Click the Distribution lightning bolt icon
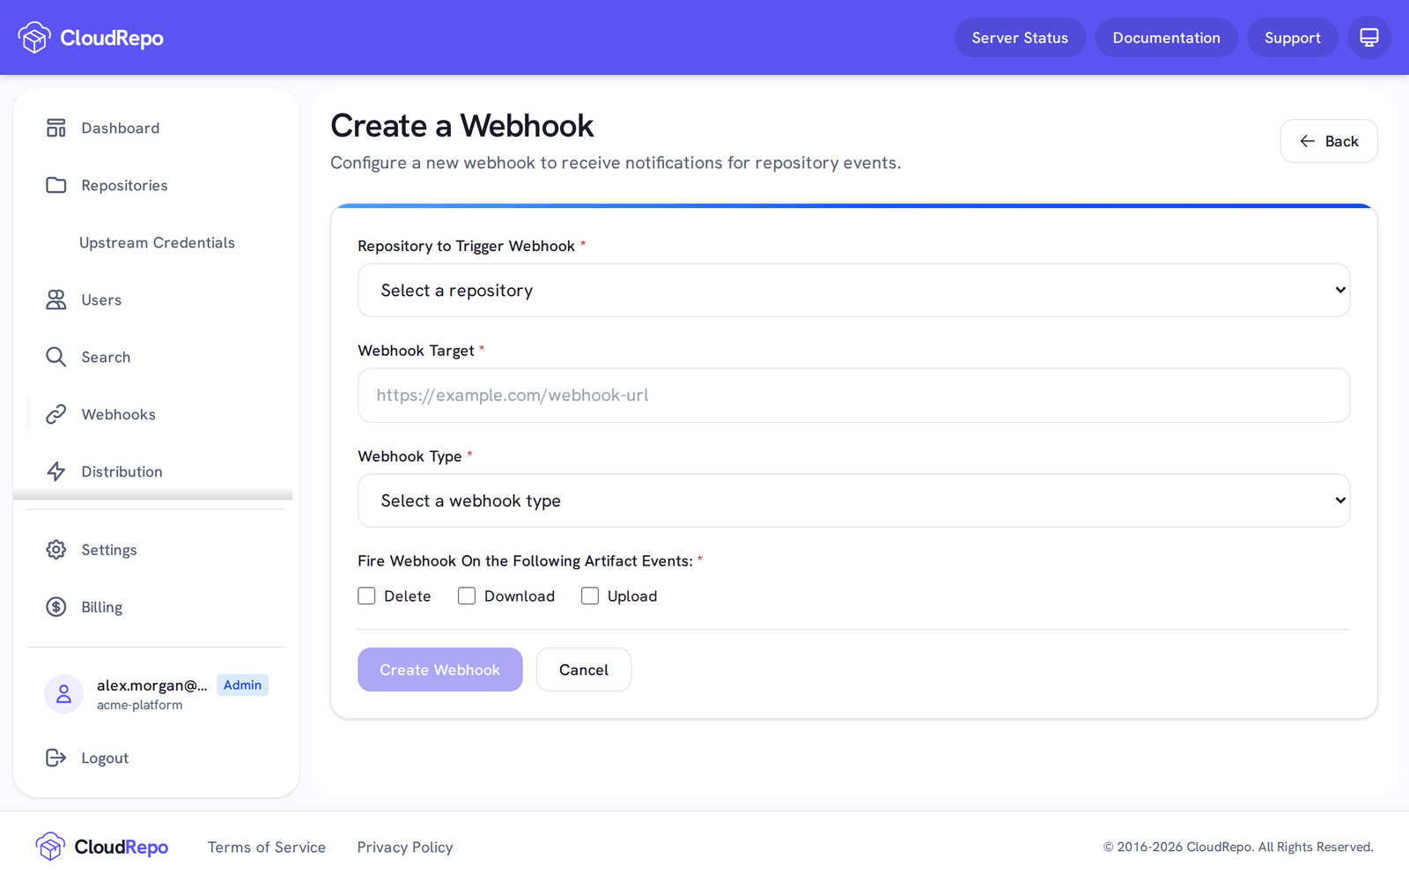Screen dimensions: 1409x881 click(x=56, y=472)
